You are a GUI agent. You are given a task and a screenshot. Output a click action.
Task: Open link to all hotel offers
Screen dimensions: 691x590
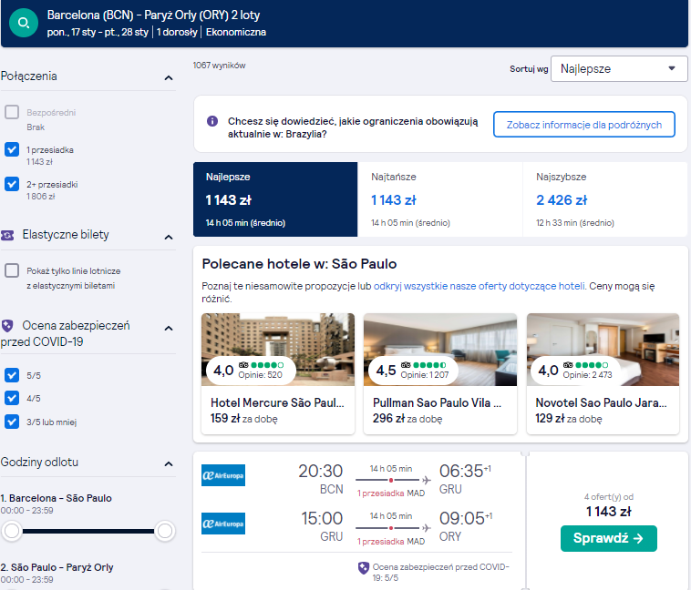(480, 286)
